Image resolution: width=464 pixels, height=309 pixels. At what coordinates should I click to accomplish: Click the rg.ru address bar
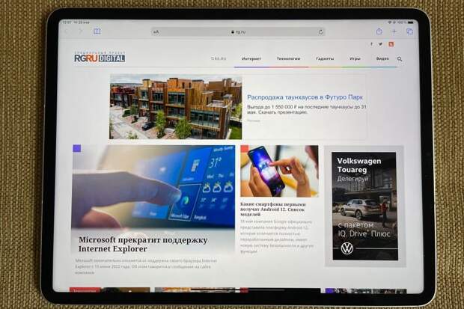pos(238,31)
